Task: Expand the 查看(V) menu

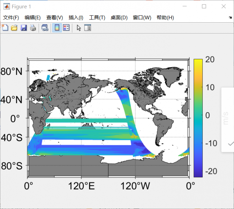Action: [55, 18]
